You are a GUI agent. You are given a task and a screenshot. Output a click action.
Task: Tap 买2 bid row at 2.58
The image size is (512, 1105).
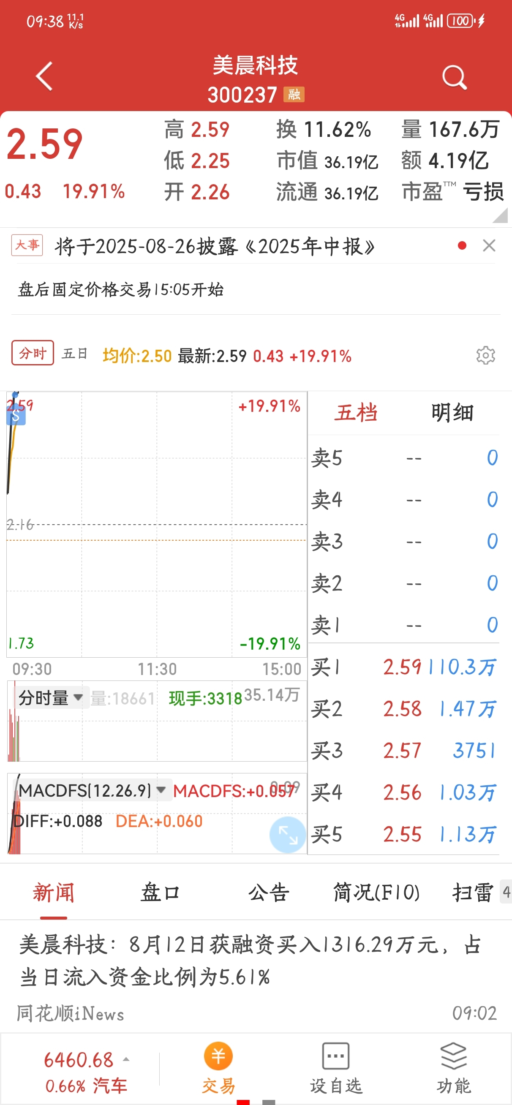click(x=403, y=709)
